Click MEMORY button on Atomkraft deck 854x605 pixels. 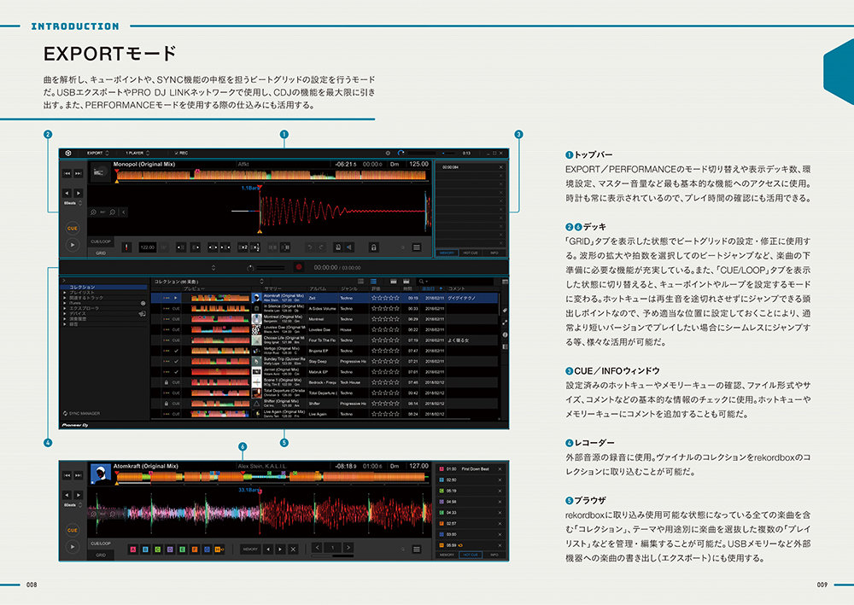pos(250,550)
